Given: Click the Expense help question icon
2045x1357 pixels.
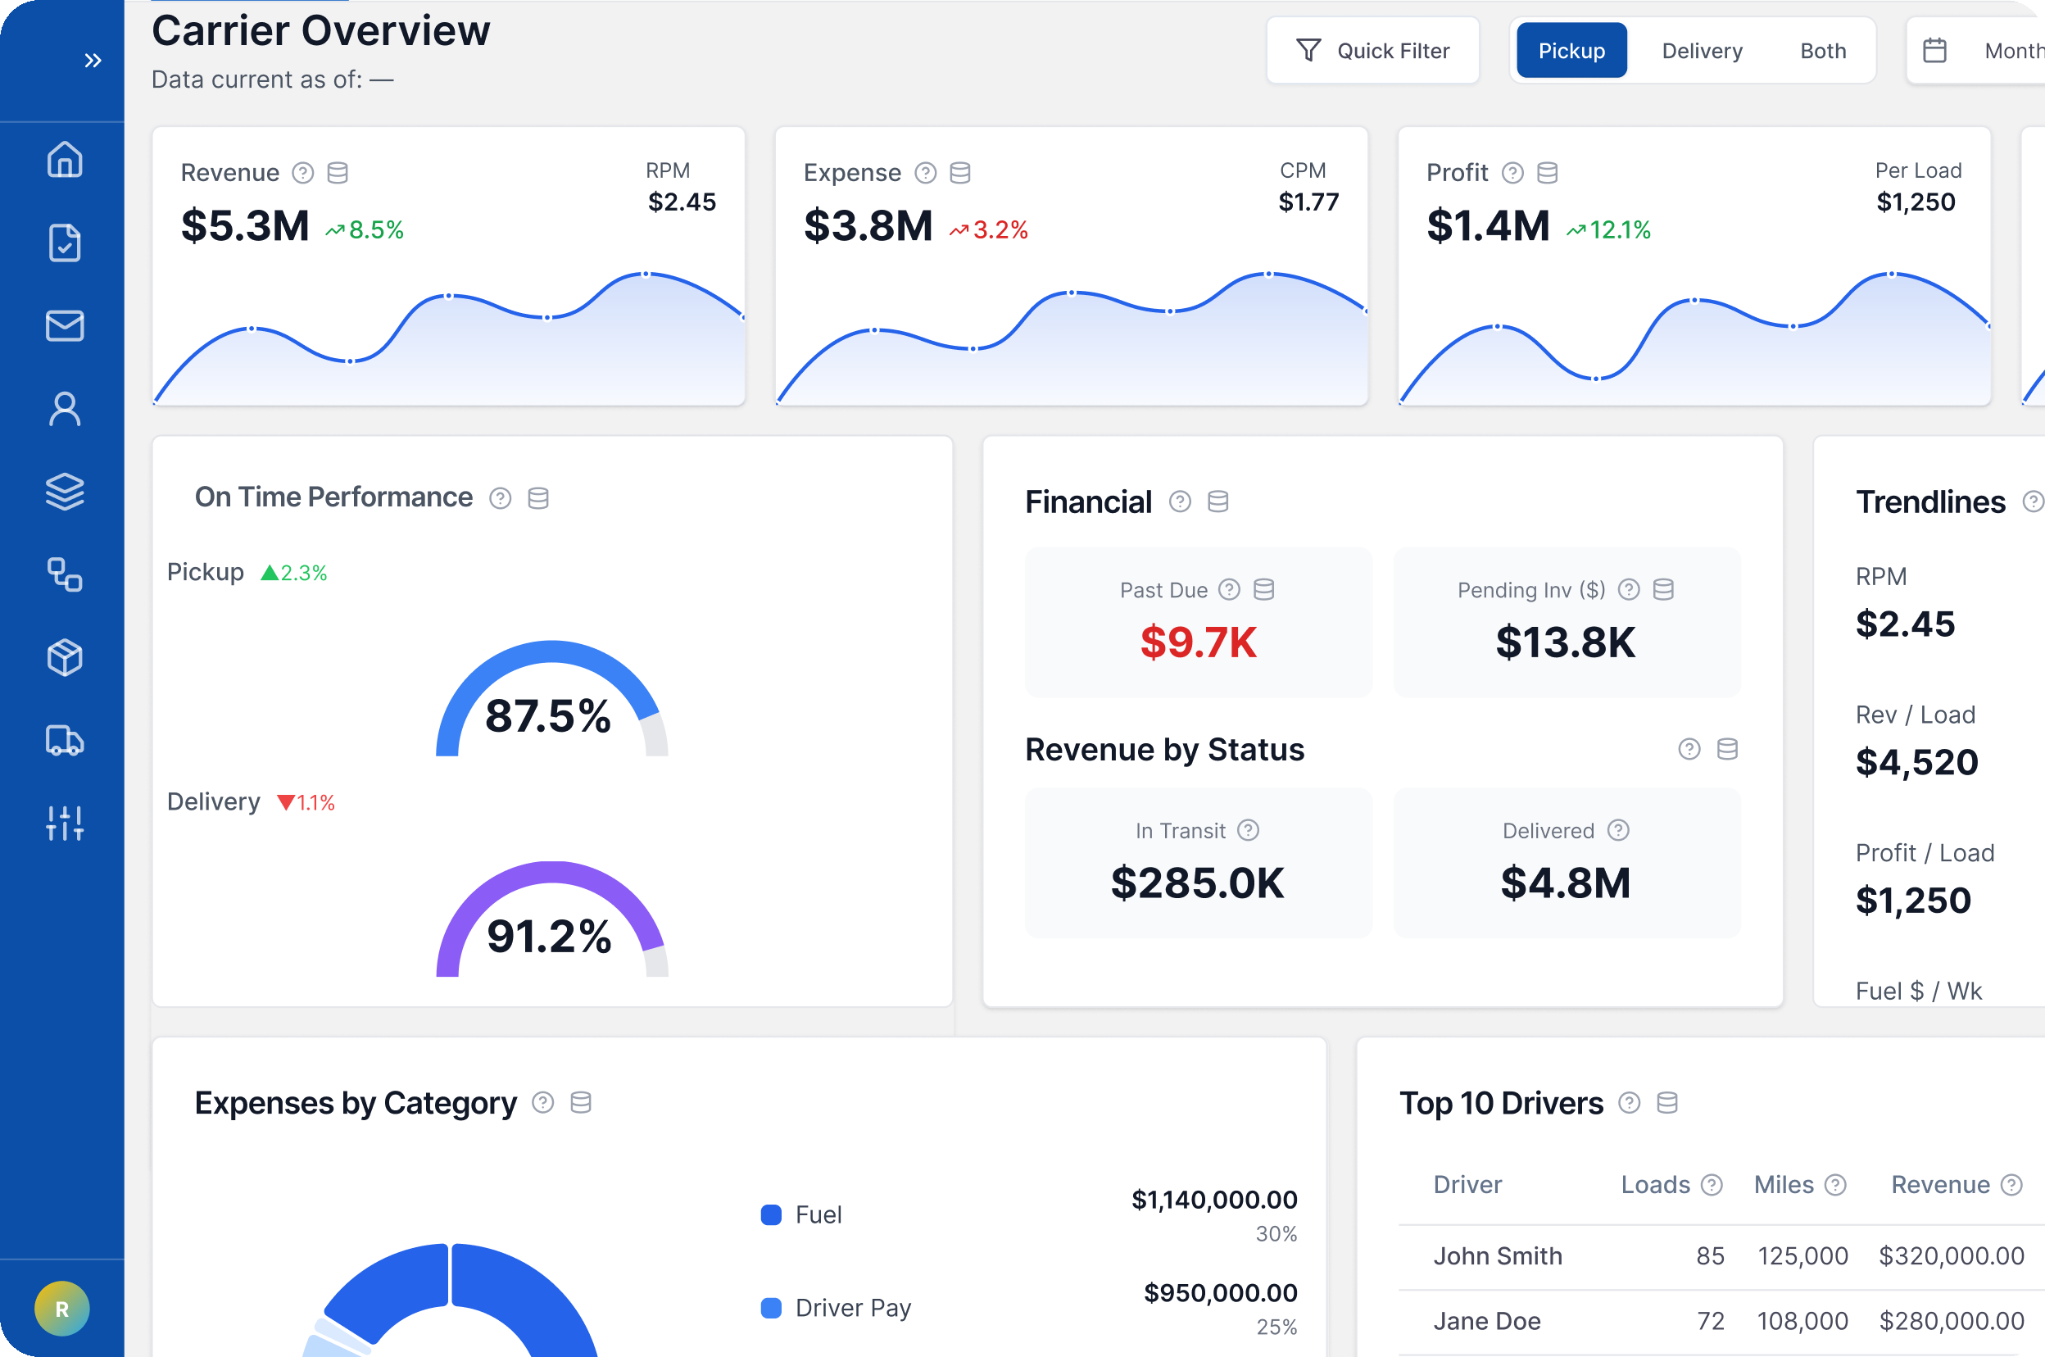Looking at the screenshot, I should click(926, 173).
